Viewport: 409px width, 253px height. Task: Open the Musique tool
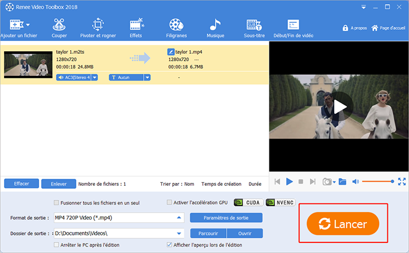click(215, 29)
